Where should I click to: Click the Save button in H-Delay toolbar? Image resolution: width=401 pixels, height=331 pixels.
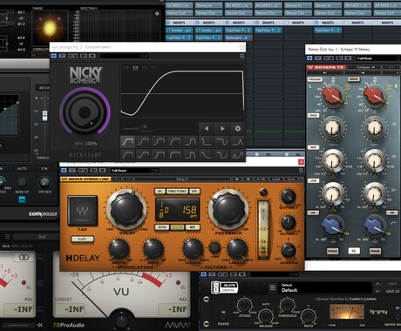tap(291, 179)
